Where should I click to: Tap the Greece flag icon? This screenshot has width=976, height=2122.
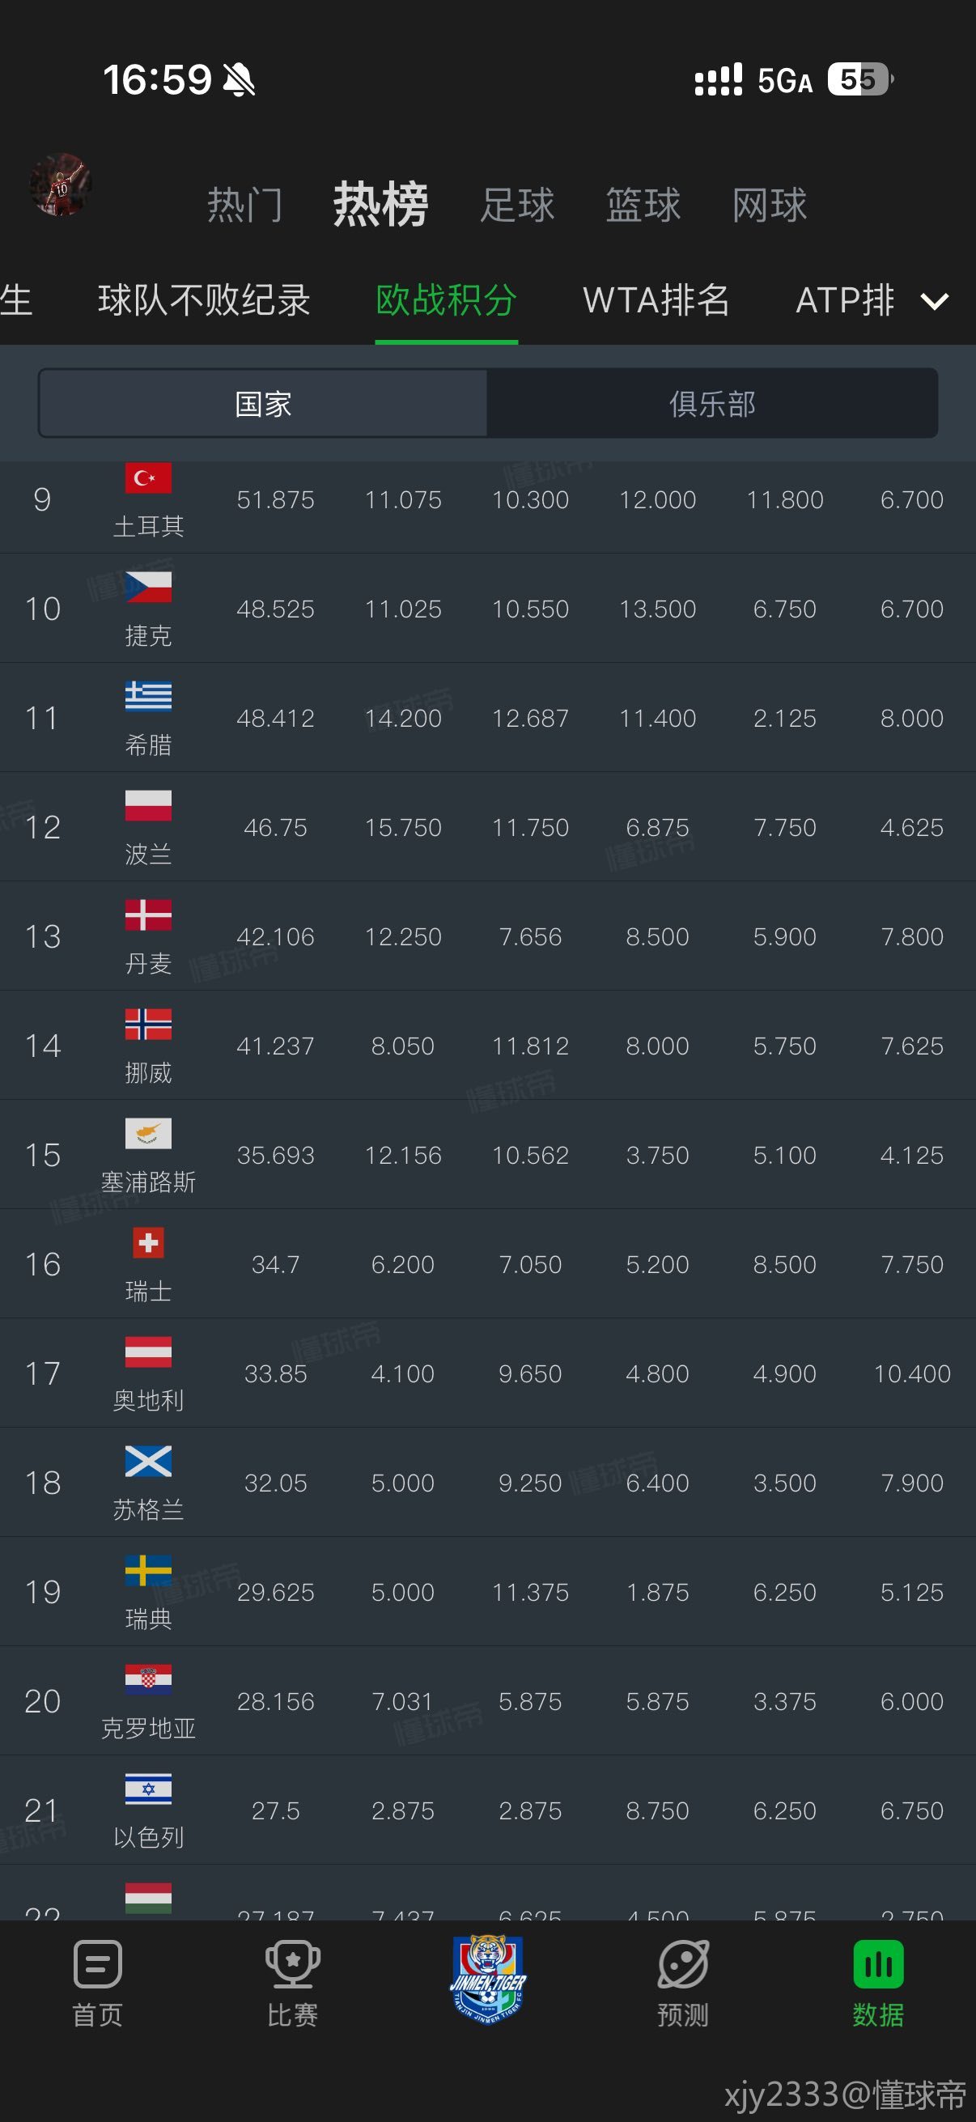click(x=148, y=696)
